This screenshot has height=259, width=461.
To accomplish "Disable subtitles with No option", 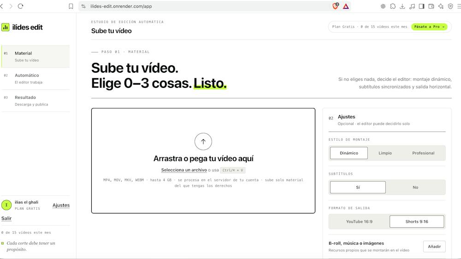I will [x=415, y=187].
